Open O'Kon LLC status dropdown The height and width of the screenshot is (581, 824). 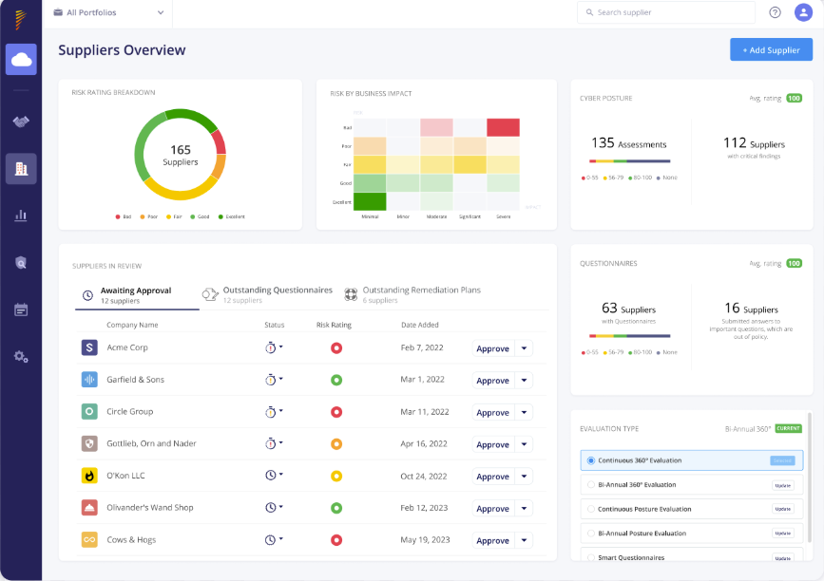[x=274, y=476]
